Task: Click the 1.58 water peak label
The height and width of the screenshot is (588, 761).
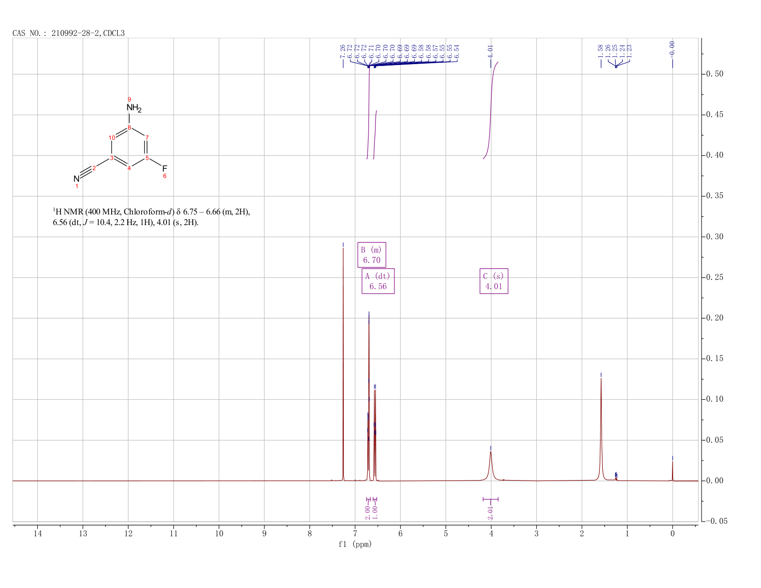Action: 600,51
